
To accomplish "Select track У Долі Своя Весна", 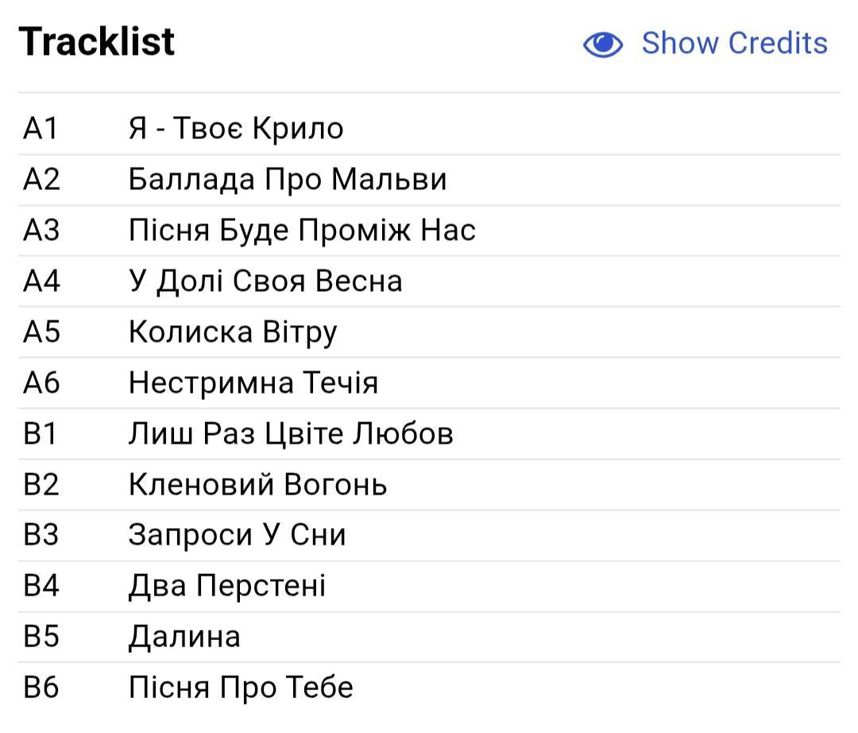I will pyautogui.click(x=265, y=281).
